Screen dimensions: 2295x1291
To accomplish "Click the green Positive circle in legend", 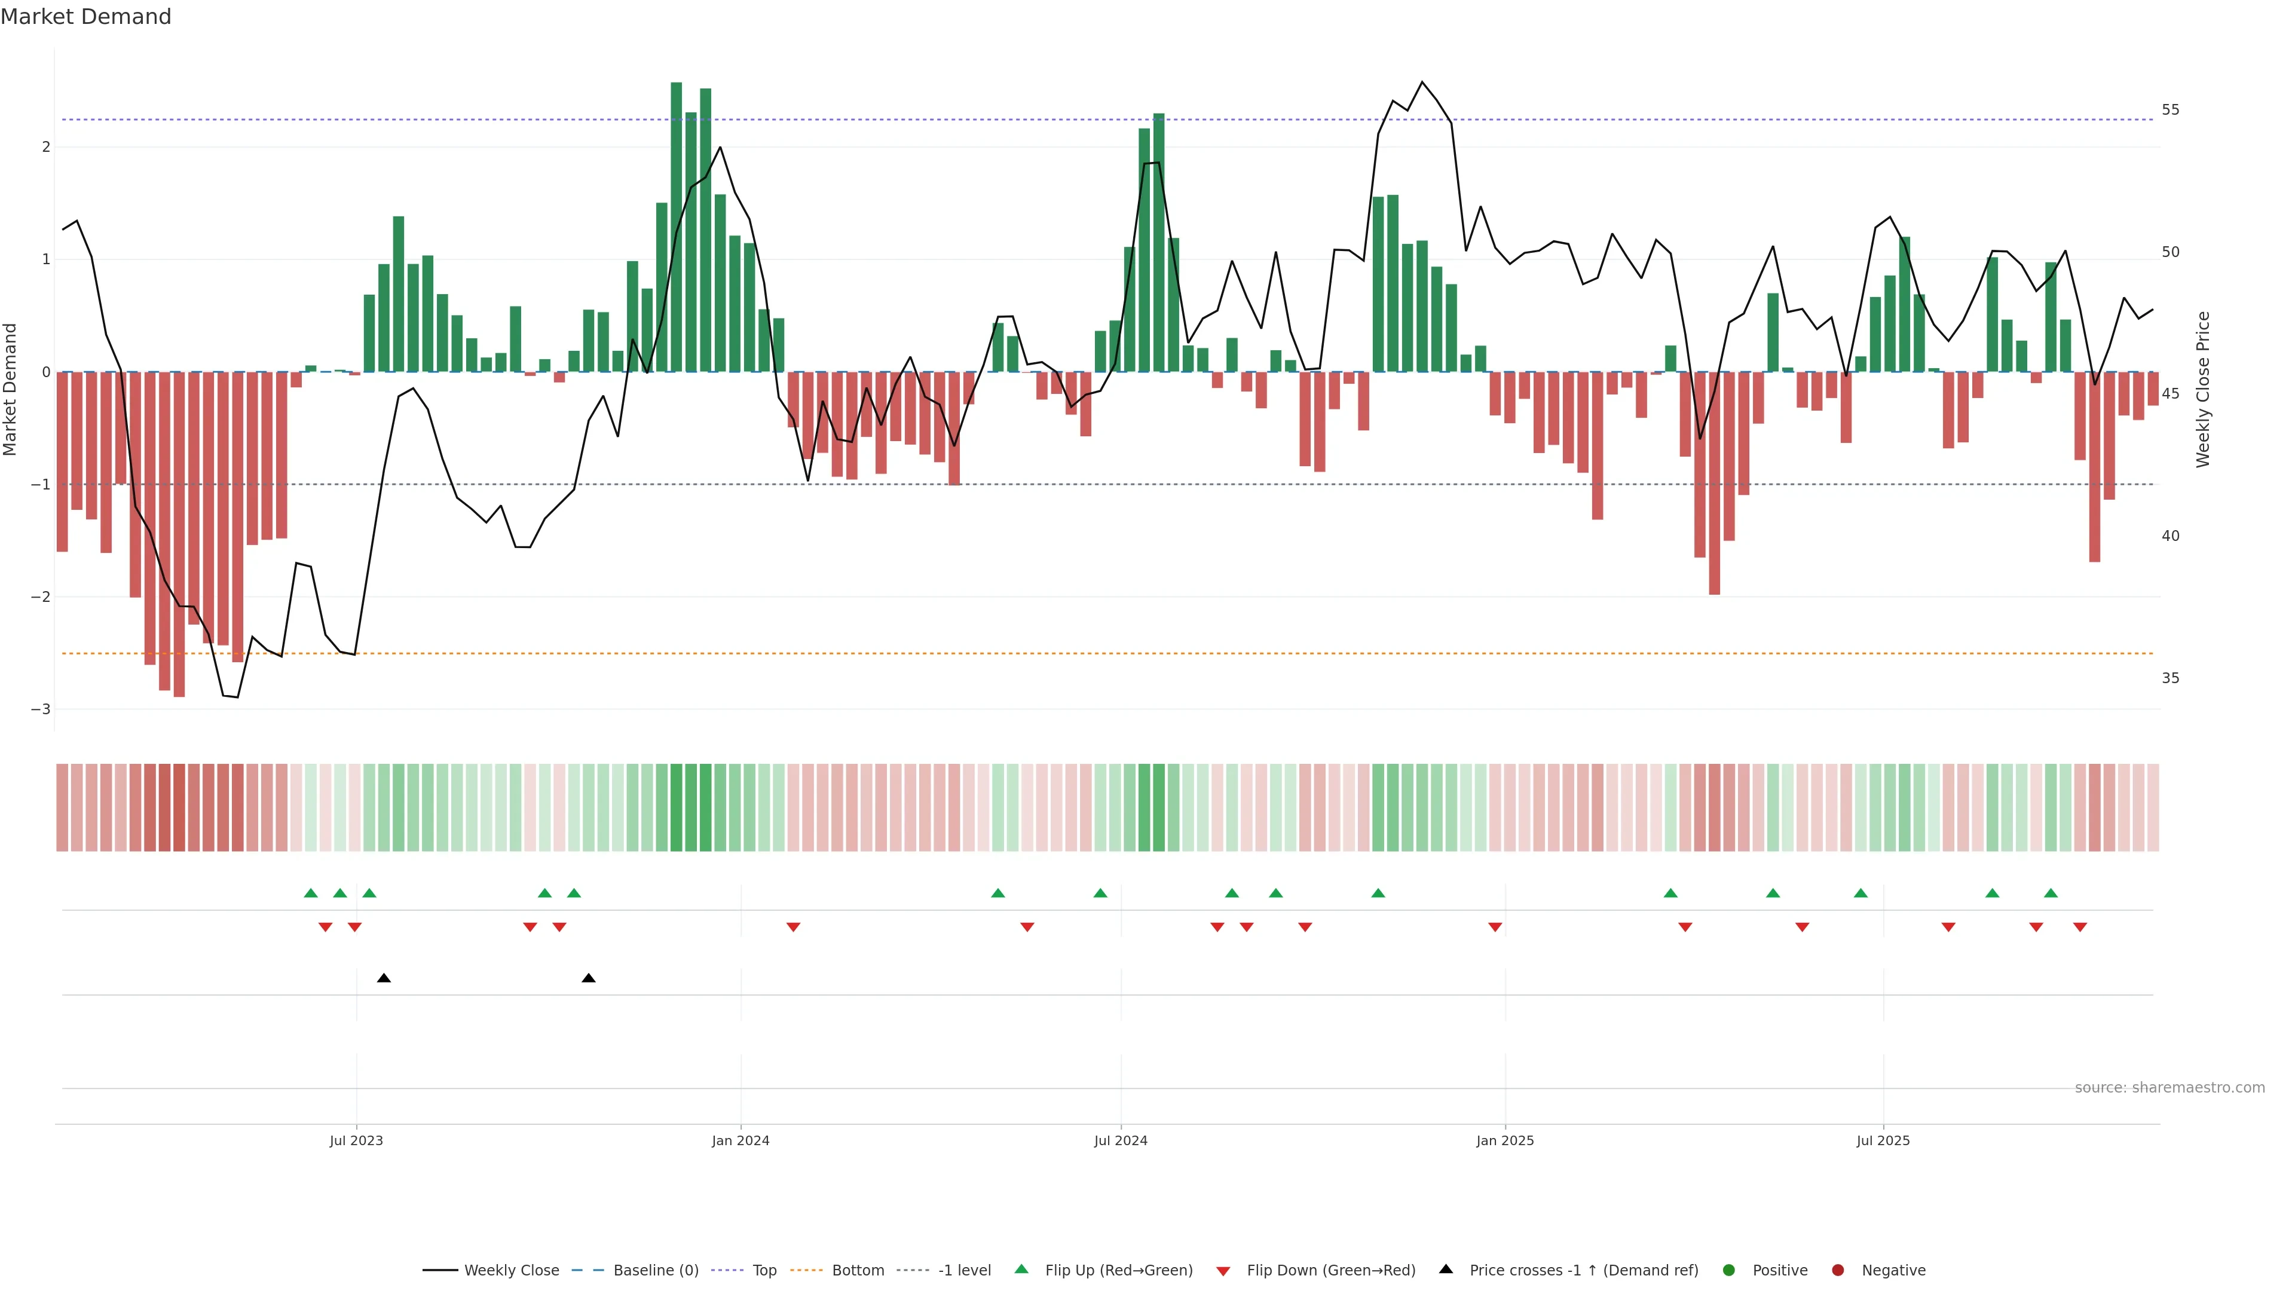I will click(x=1729, y=1271).
